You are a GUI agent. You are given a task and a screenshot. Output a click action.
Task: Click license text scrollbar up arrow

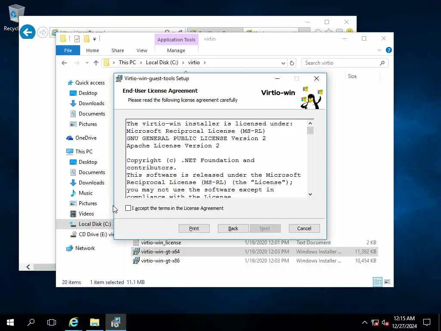tap(310, 123)
